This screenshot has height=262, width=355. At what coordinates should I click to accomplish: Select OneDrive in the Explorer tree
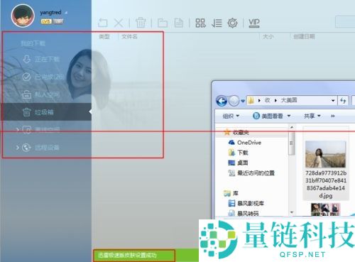pos(245,143)
